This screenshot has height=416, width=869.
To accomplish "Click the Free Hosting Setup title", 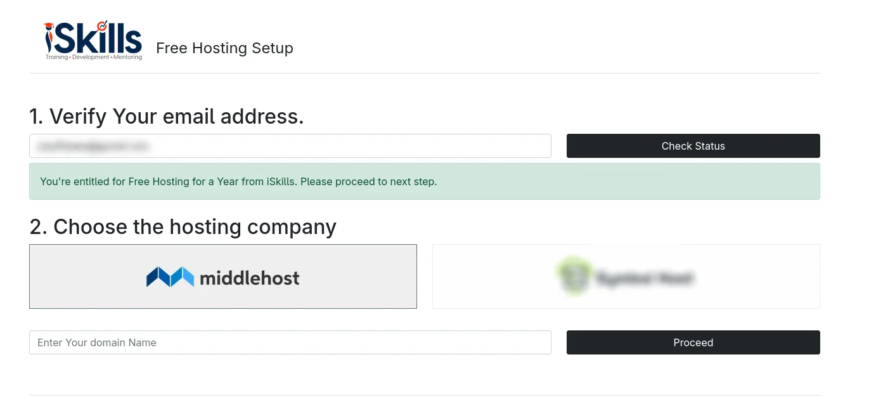I will (x=224, y=48).
